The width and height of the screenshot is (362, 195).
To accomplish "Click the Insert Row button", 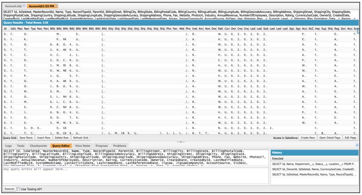I will 44,138.
